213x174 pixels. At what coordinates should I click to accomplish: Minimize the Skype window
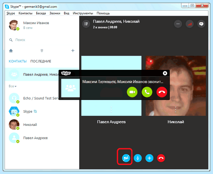(185, 6)
